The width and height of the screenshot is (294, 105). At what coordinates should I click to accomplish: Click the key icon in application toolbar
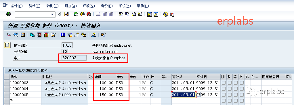[77, 35]
